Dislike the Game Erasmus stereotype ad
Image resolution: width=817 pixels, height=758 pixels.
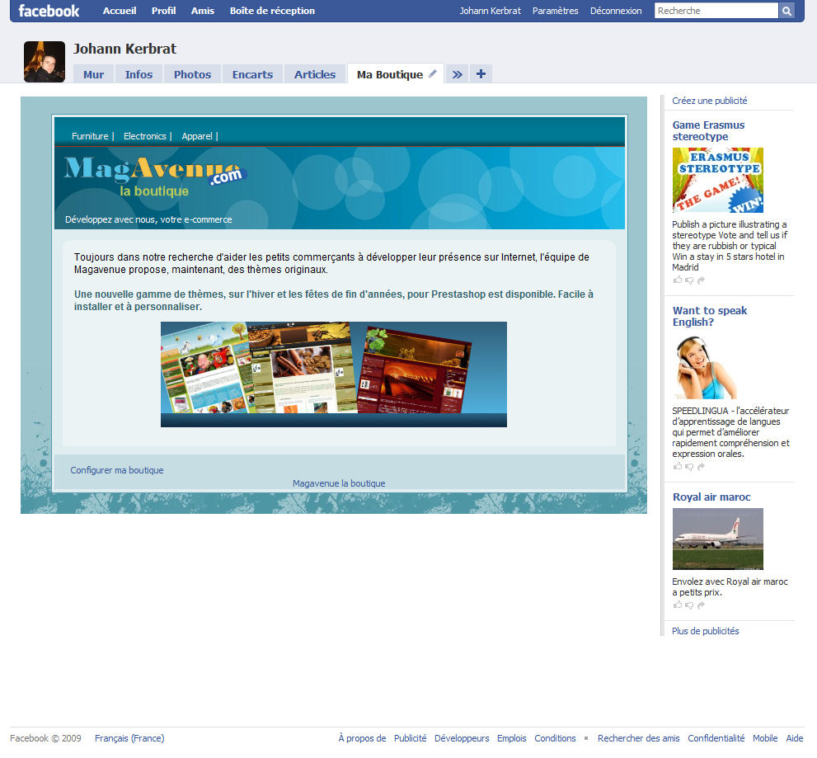point(689,280)
